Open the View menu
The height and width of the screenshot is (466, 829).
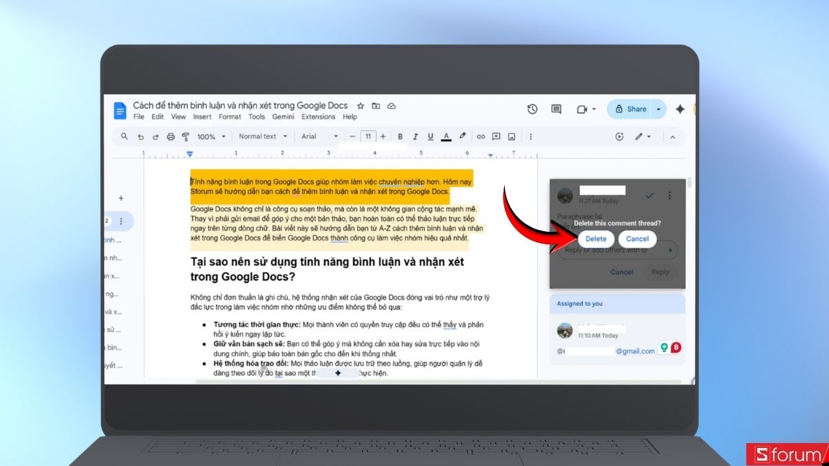click(x=179, y=117)
